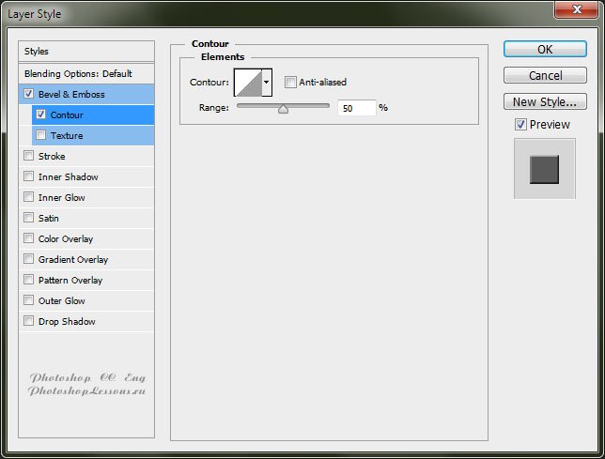Select the Inner Shadow style item
The height and width of the screenshot is (459, 605).
[68, 176]
